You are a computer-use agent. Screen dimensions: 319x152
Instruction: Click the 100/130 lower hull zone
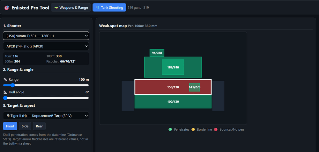pyautogui.click(x=173, y=102)
